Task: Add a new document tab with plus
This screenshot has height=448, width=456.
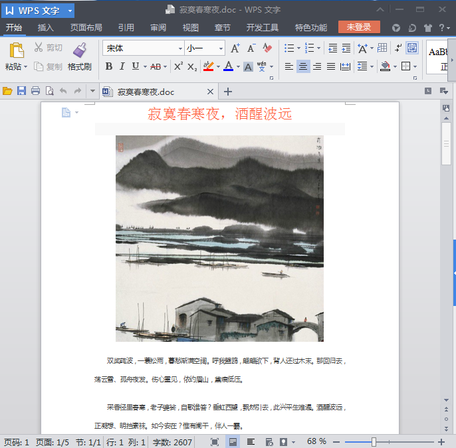Action: point(228,92)
